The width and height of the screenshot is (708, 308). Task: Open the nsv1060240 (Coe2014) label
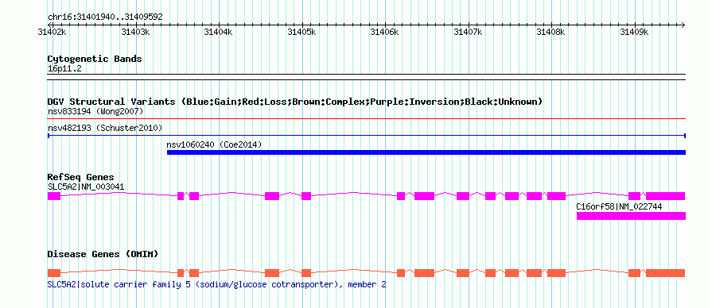pyautogui.click(x=215, y=144)
